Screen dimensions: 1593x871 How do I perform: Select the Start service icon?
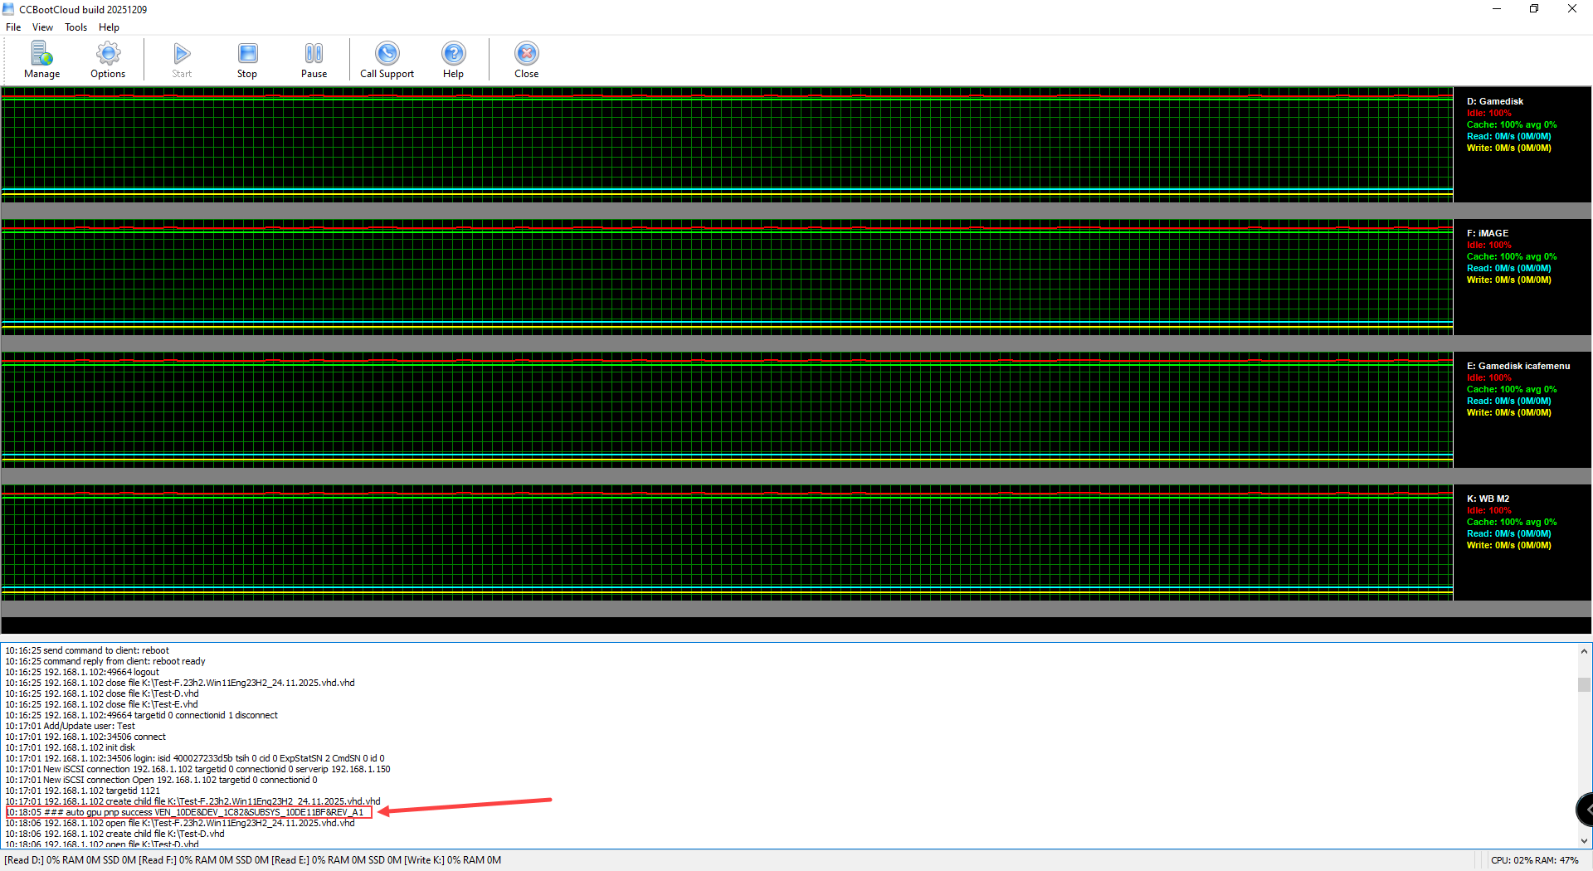182,58
